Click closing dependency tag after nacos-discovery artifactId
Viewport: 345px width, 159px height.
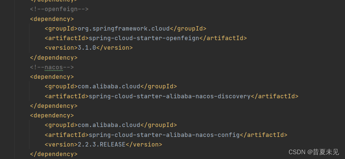click(54, 106)
